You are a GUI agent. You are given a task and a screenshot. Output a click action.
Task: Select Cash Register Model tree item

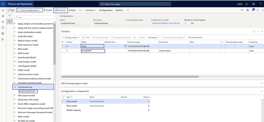tap(27, 66)
